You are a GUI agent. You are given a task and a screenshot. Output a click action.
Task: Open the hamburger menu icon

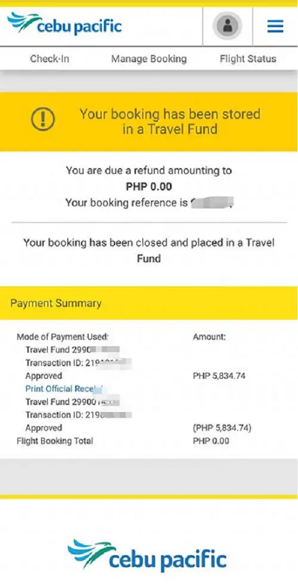pos(275,26)
